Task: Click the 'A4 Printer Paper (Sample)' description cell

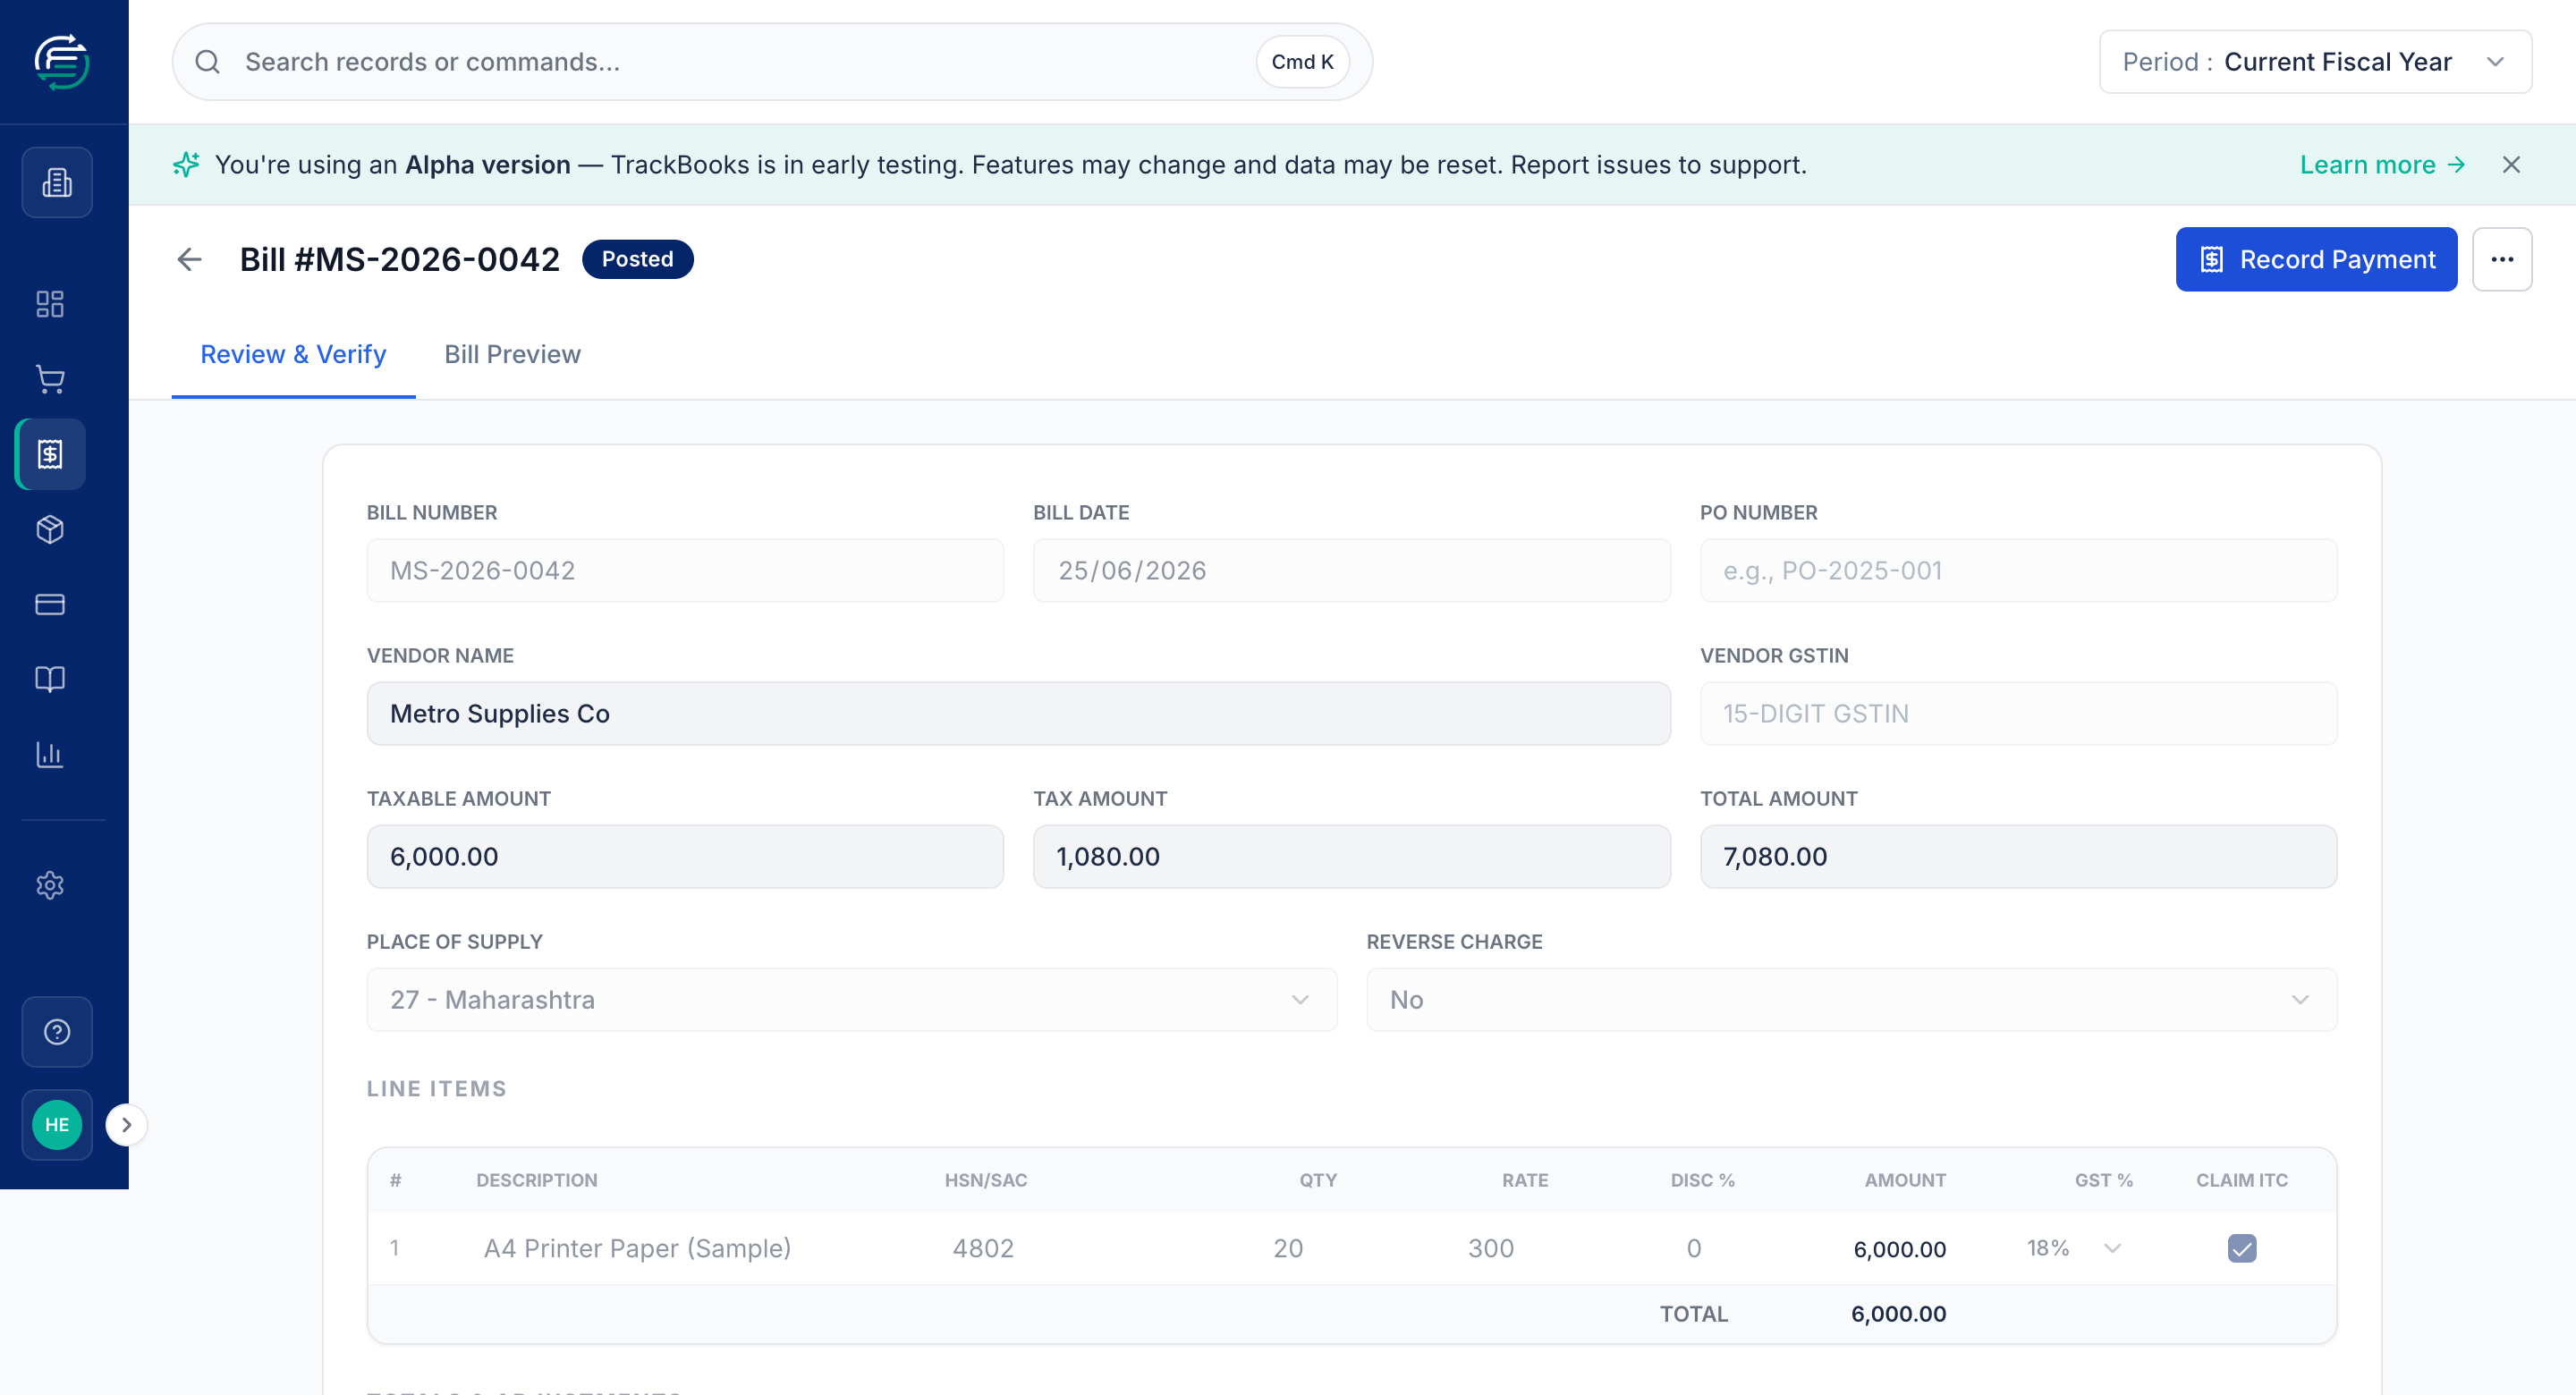Action: click(x=637, y=1248)
